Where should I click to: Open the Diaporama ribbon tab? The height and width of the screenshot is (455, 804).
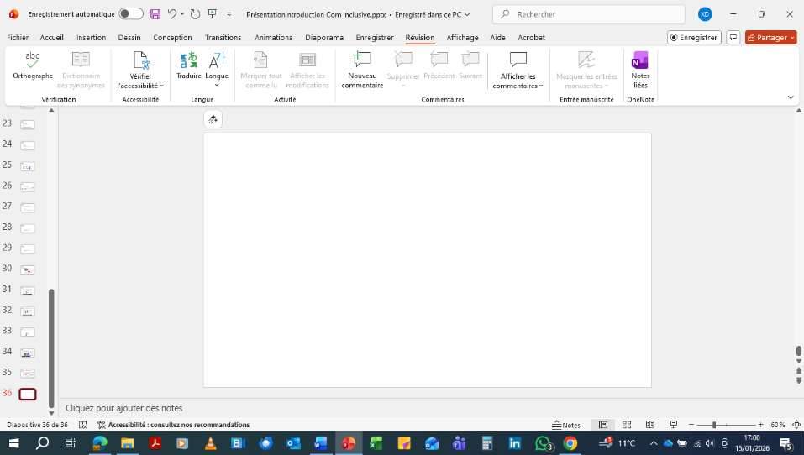[324, 38]
